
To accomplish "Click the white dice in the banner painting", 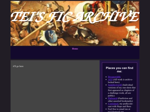I will [49, 5].
